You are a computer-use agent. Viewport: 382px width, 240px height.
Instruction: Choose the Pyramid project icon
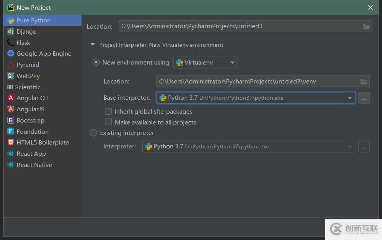[x=10, y=65]
